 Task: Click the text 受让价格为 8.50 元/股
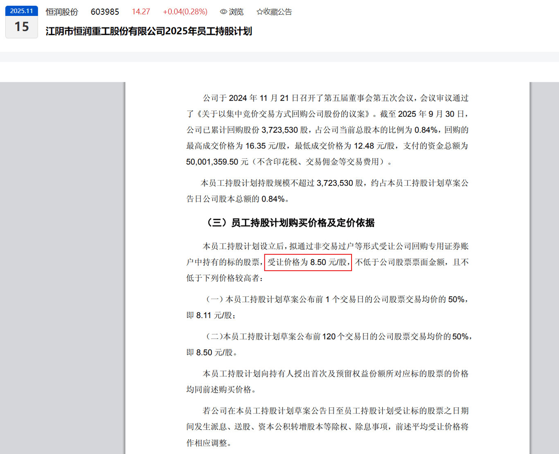pos(308,262)
